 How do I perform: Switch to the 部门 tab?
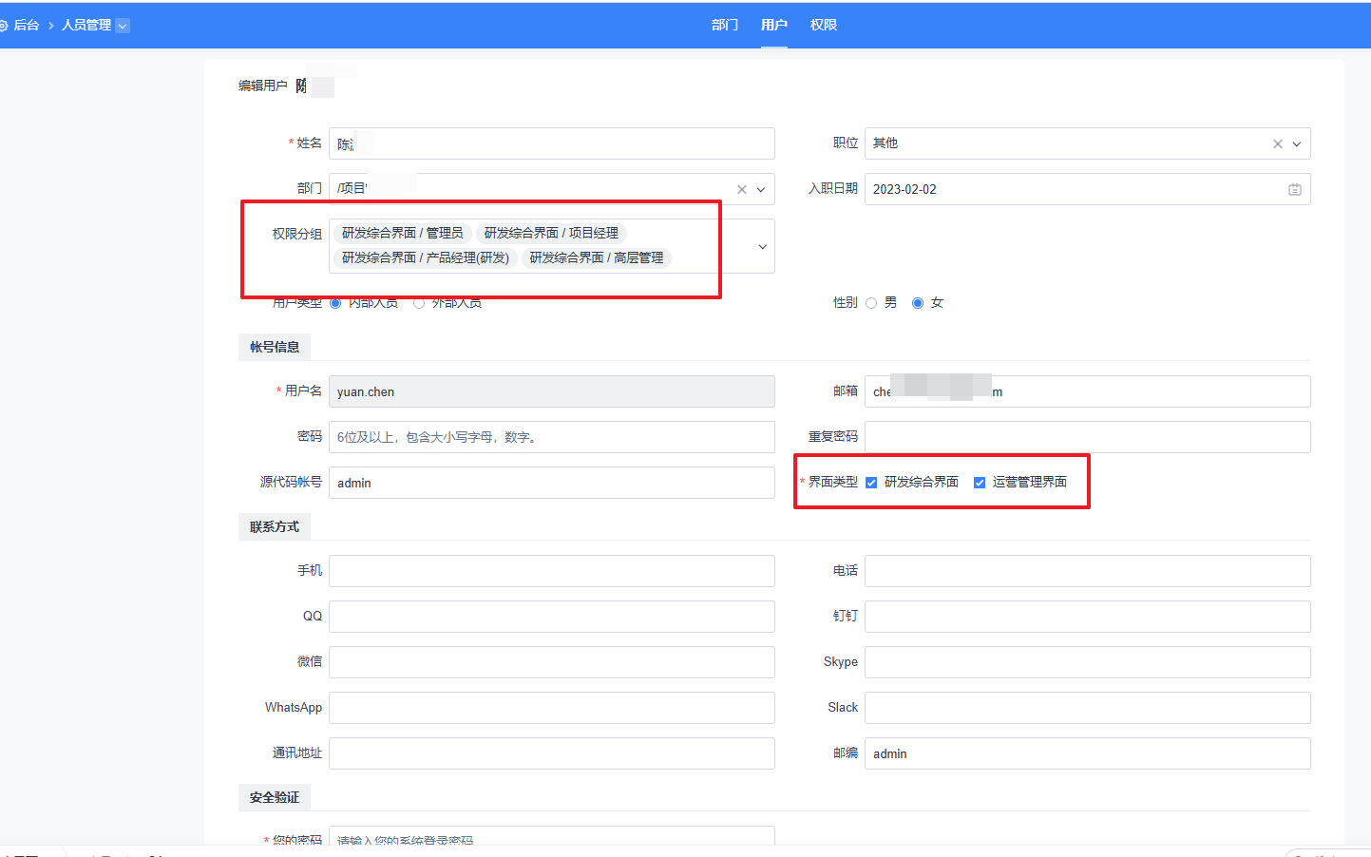point(724,25)
